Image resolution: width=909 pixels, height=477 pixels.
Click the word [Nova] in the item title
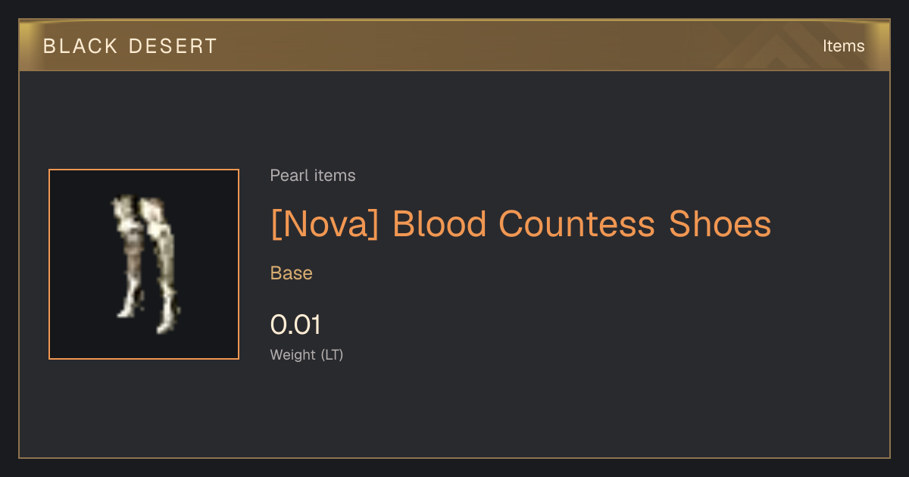tap(324, 224)
